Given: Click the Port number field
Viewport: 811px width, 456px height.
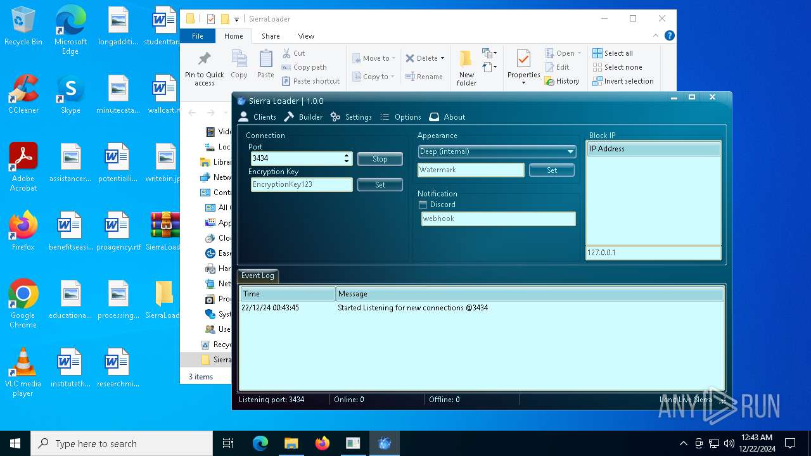Looking at the screenshot, I should point(297,158).
